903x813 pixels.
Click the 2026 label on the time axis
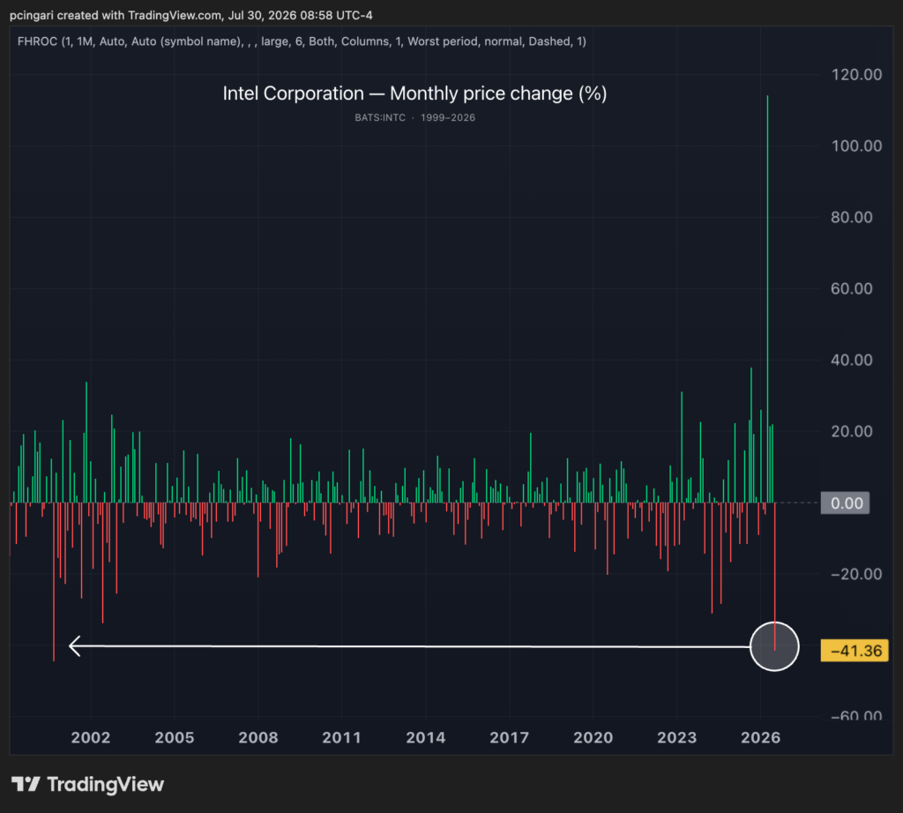click(760, 737)
